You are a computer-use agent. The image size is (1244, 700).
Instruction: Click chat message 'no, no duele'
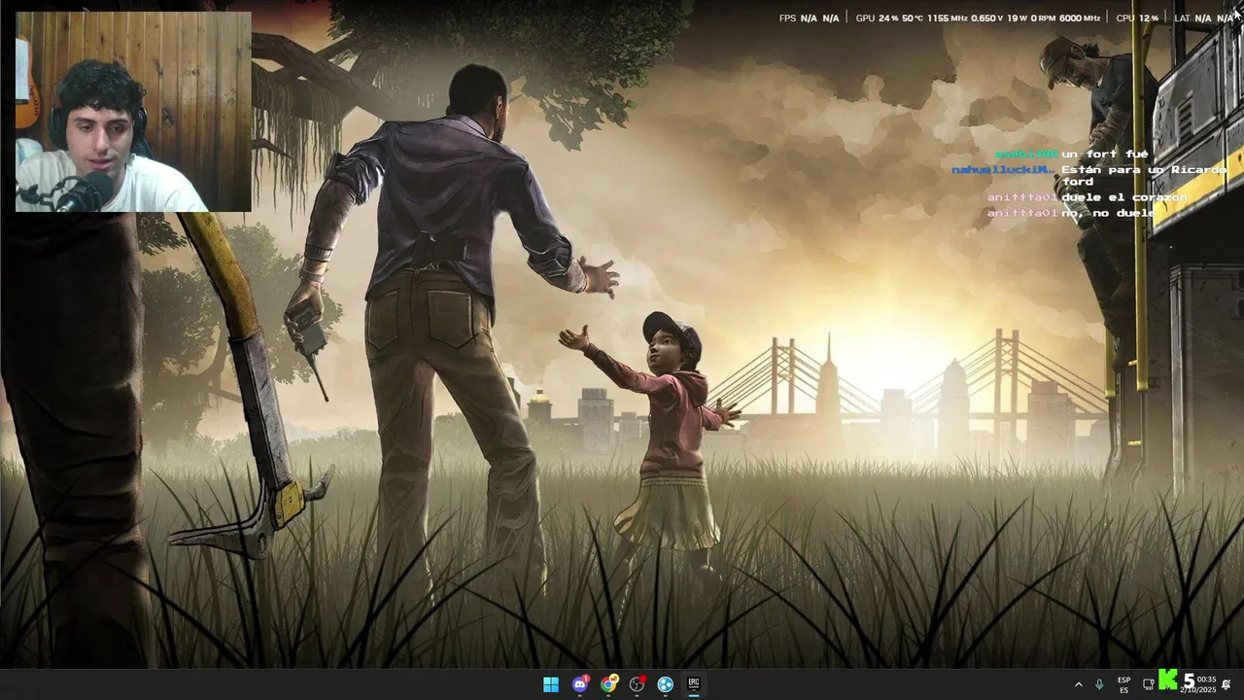(1108, 212)
